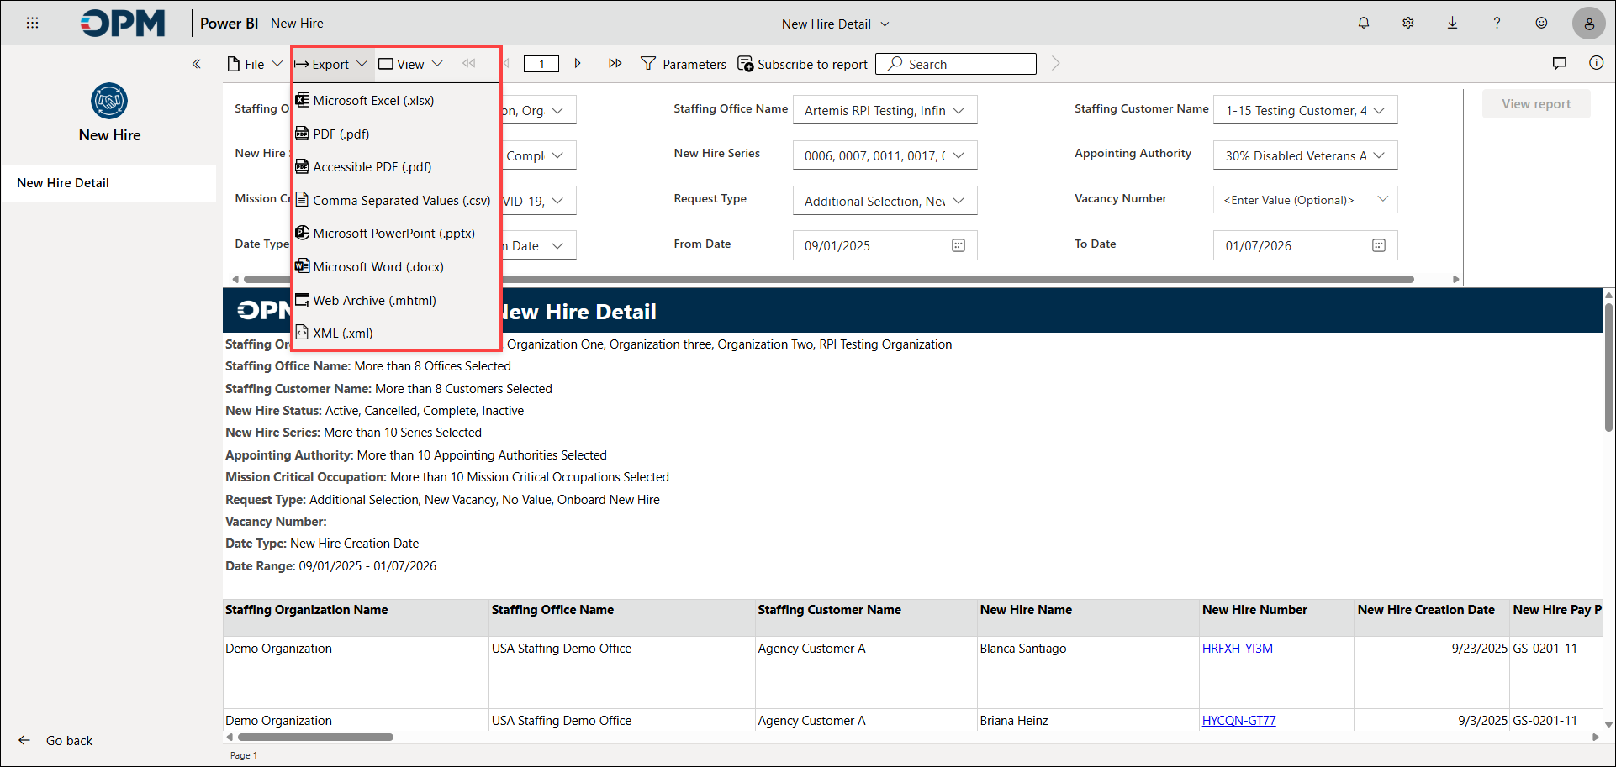
Task: Click the New Hire handshake icon
Action: (109, 101)
